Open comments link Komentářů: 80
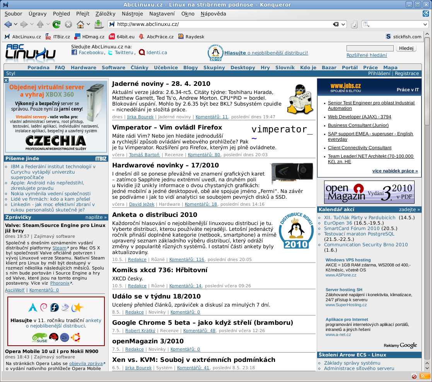This screenshot has width=432, height=382. pyautogui.click(x=204, y=155)
